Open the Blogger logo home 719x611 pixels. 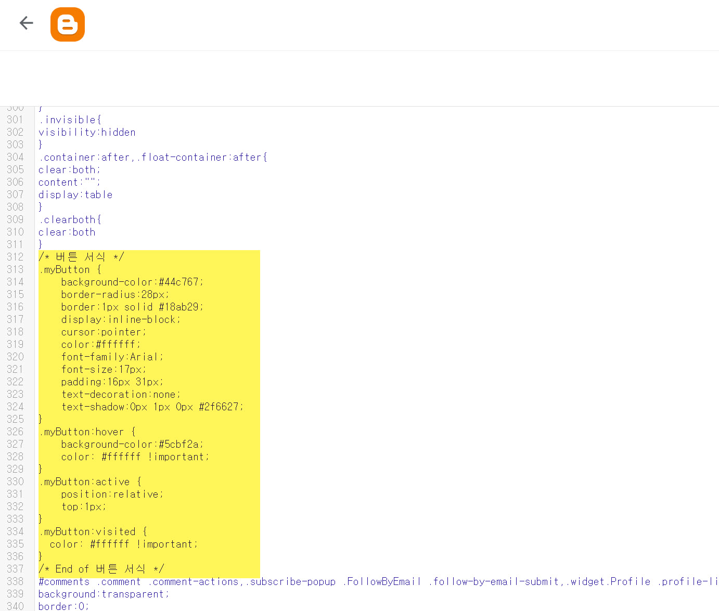pyautogui.click(x=68, y=24)
